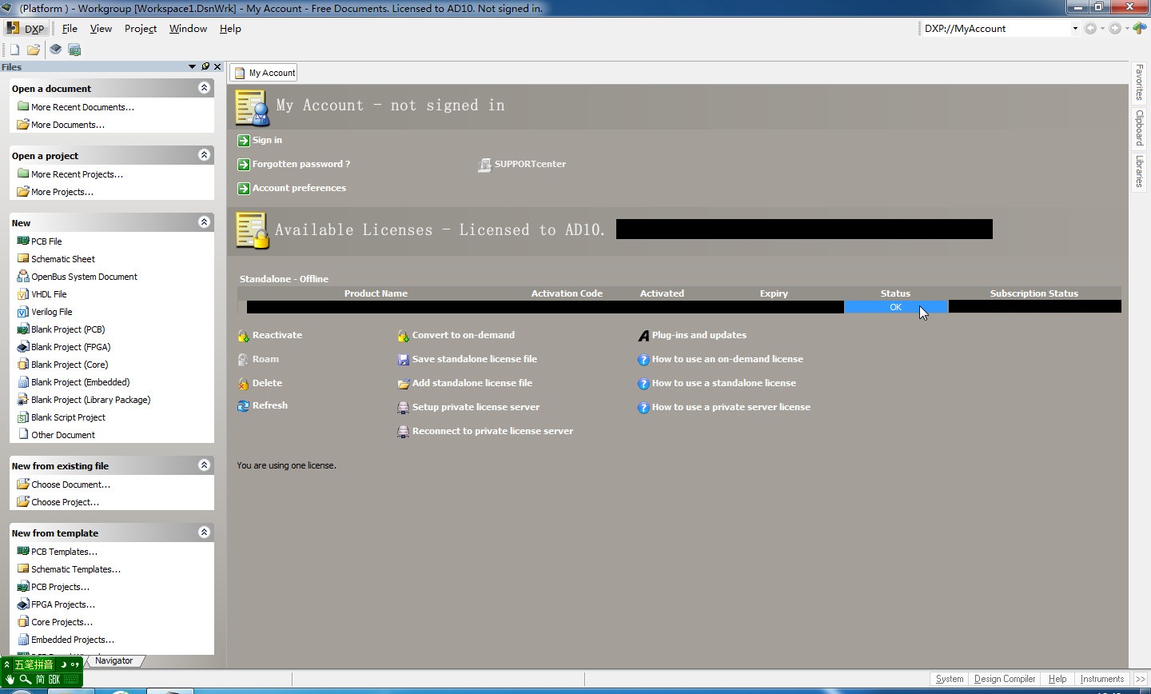1151x694 pixels.
Task: Click the device view toolbar icon
Action: pos(55,50)
